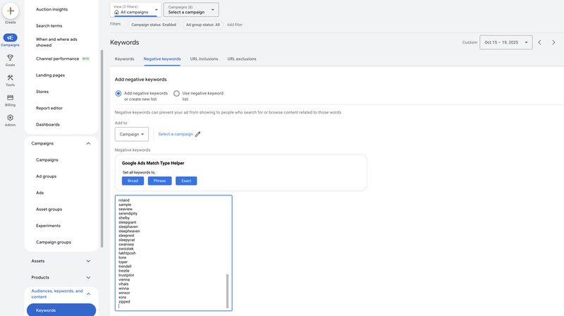Go to next date range arrow

coord(553,42)
